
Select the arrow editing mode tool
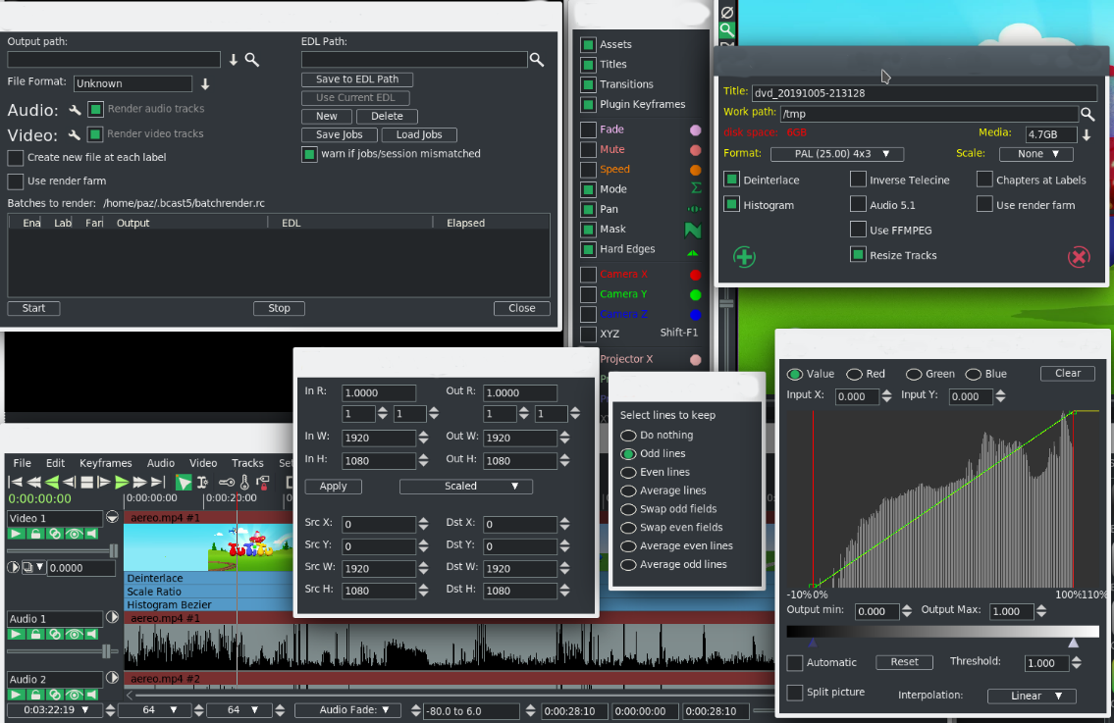click(184, 482)
